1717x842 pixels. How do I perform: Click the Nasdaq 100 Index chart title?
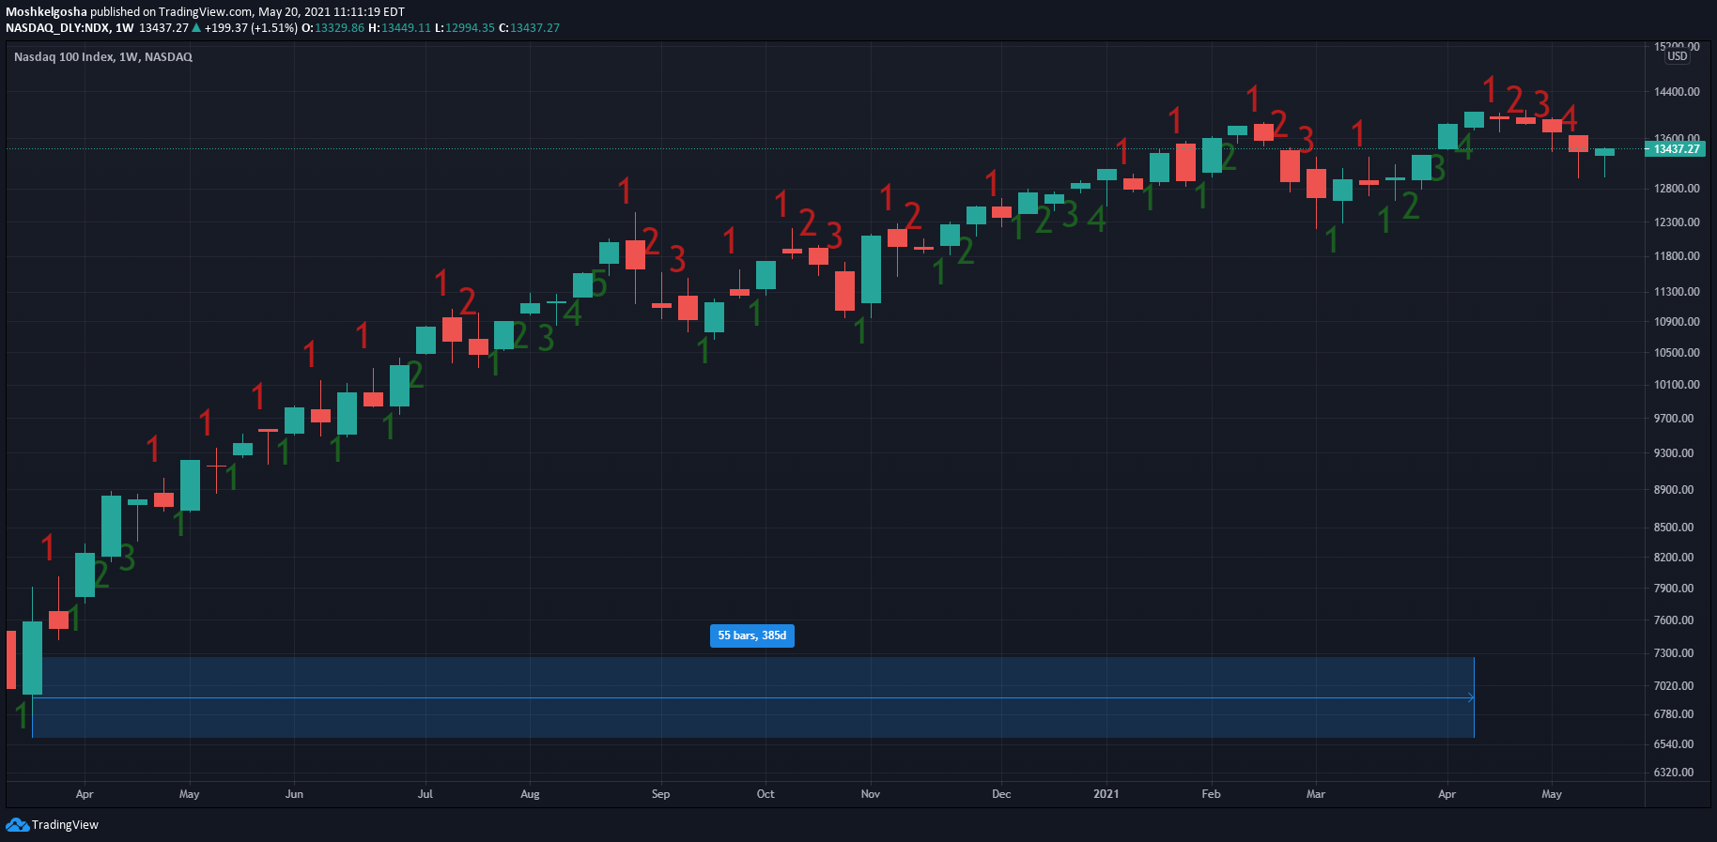[103, 57]
